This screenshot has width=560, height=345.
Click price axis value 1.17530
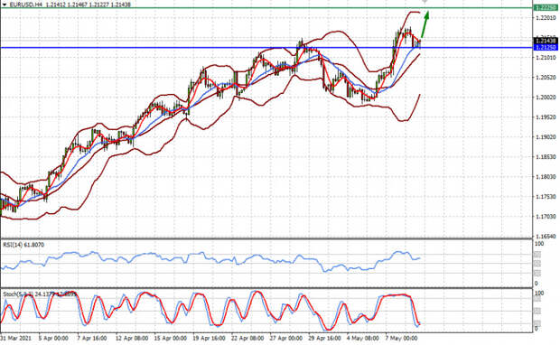(546, 196)
